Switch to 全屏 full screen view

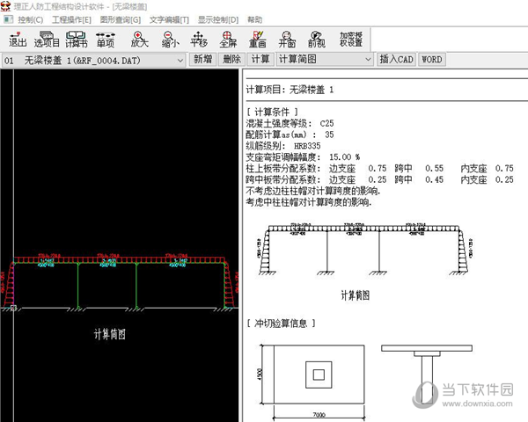pyautogui.click(x=228, y=40)
